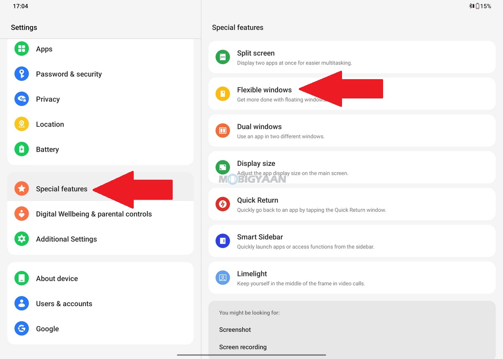Tap the Screen recording suggestion link
Image resolution: width=503 pixels, height=359 pixels.
tap(243, 347)
